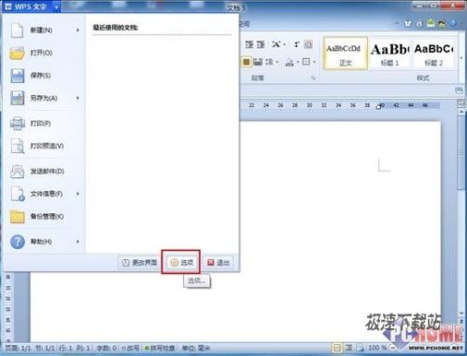The height and width of the screenshot is (356, 467).
Task: Expand the 另存为(A) submenu arrow
Action: 78,98
